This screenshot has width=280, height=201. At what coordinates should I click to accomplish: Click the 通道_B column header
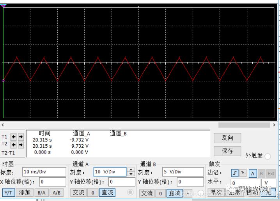tap(118, 133)
